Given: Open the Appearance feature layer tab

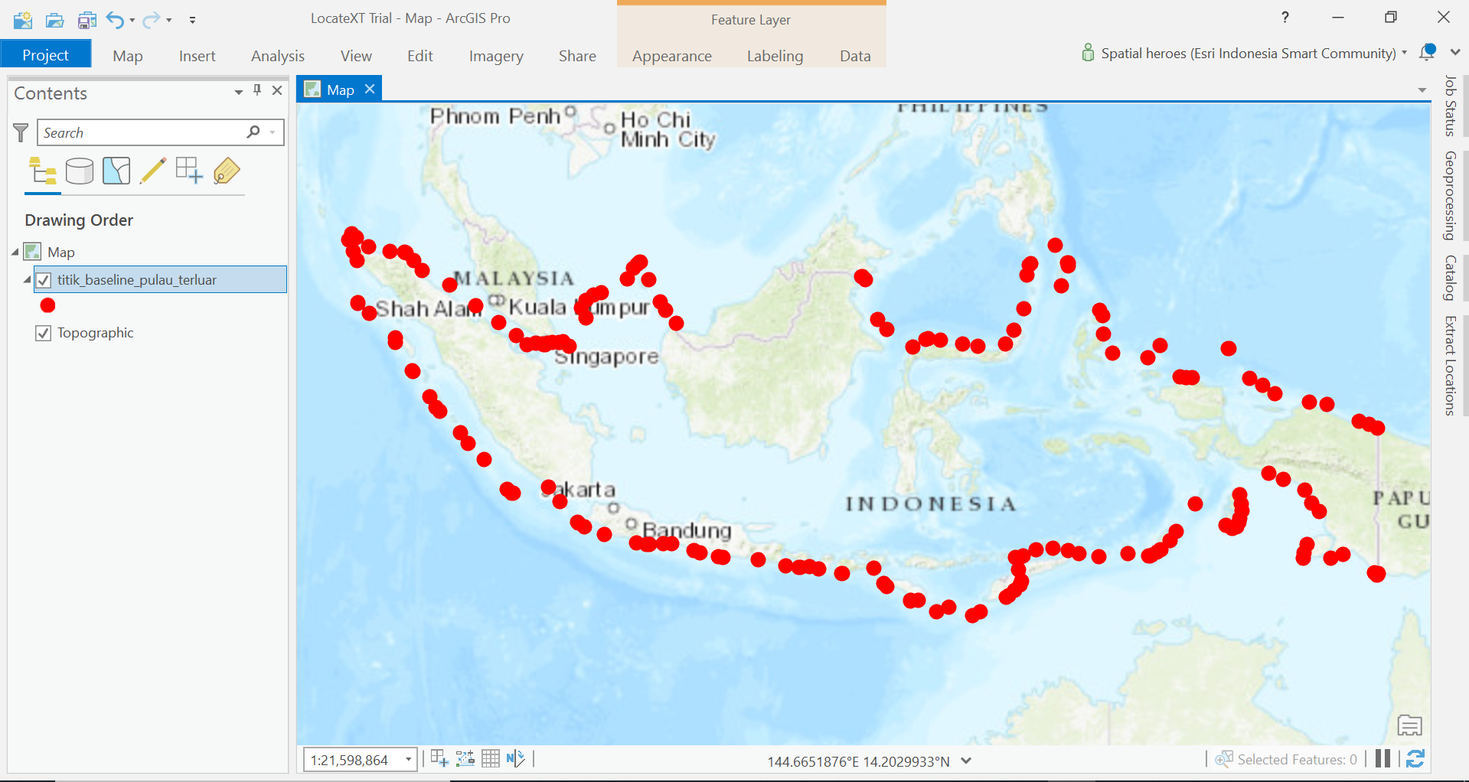Looking at the screenshot, I should point(672,56).
